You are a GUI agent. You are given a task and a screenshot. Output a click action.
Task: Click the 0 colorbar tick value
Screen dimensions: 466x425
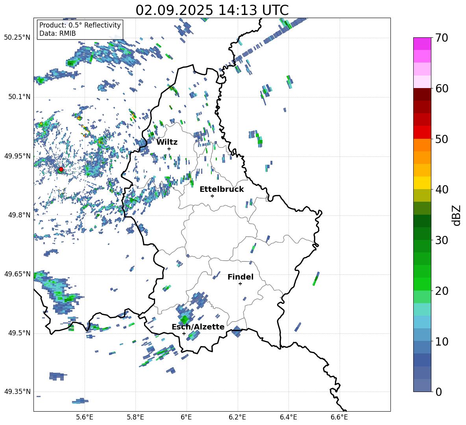tap(438, 392)
